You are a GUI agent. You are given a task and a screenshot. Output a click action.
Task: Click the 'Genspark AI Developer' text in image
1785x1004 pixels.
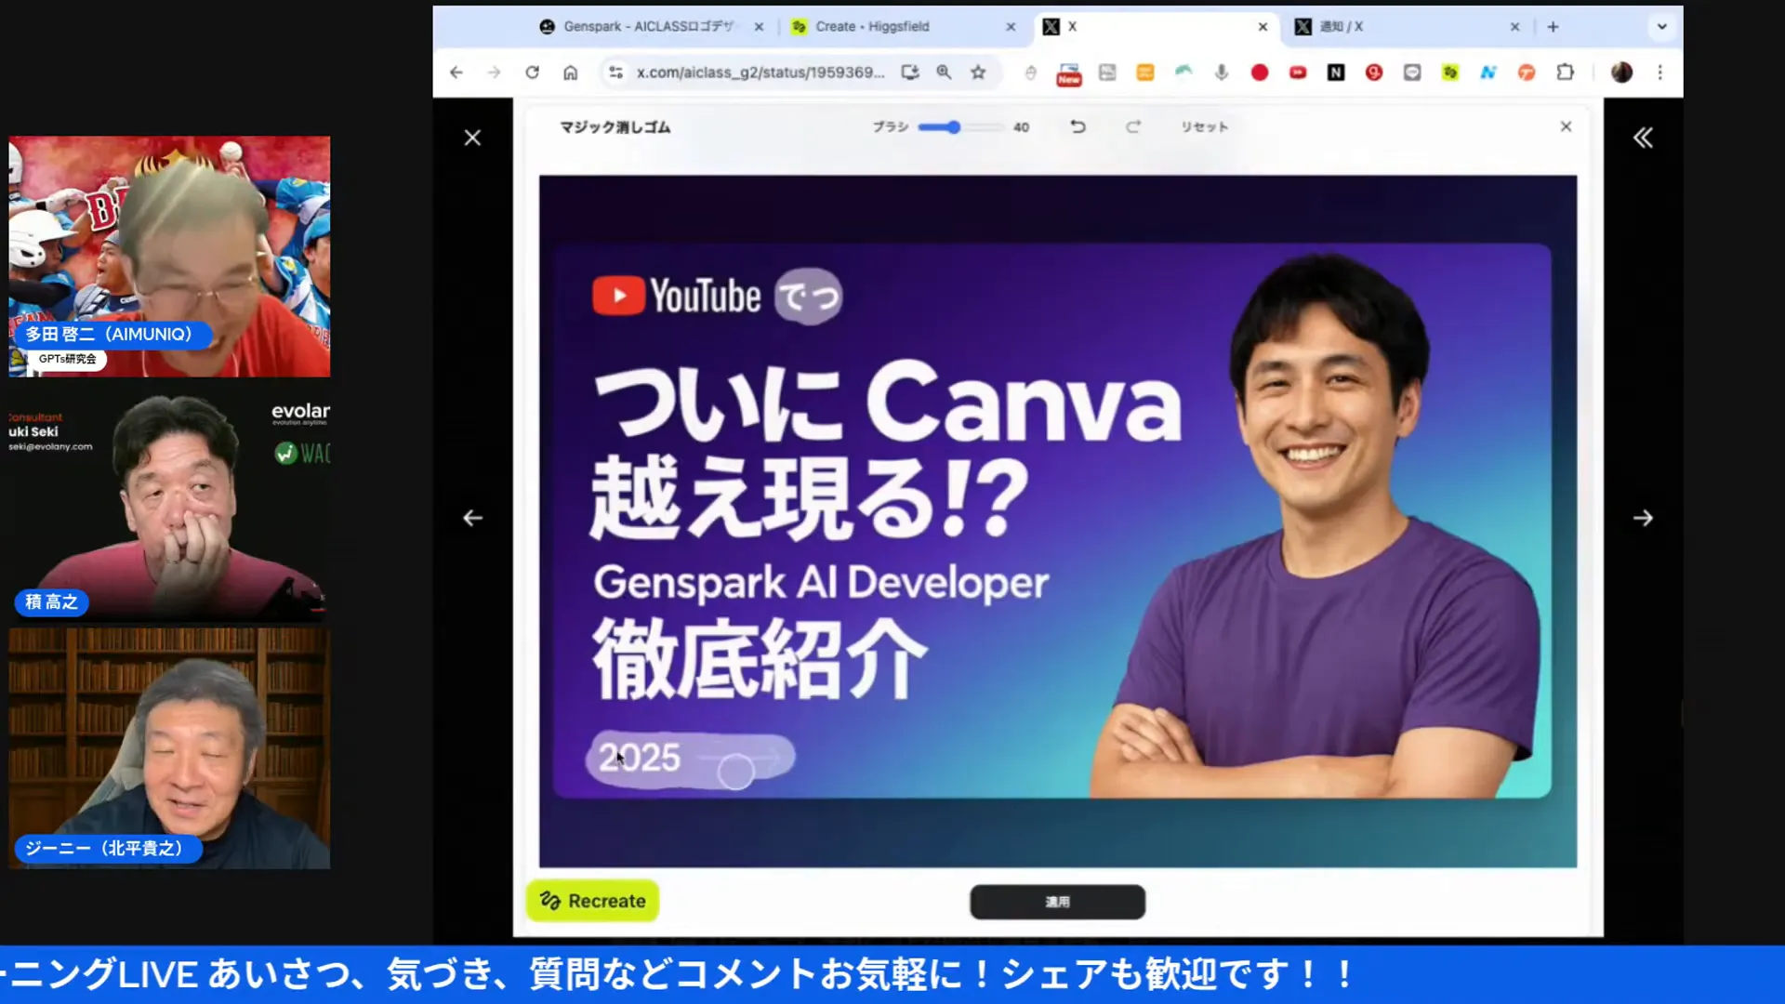point(821,583)
